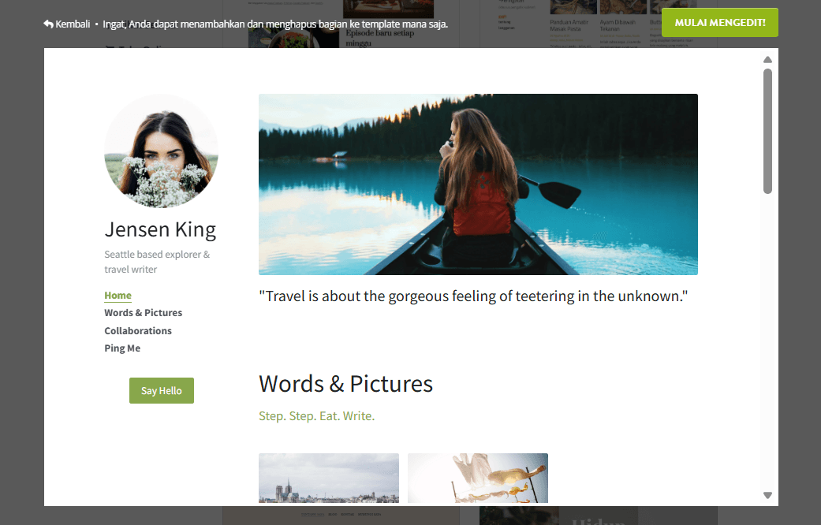Image resolution: width=821 pixels, height=525 pixels.
Task: Go back via the Kembali link
Action: click(x=67, y=24)
